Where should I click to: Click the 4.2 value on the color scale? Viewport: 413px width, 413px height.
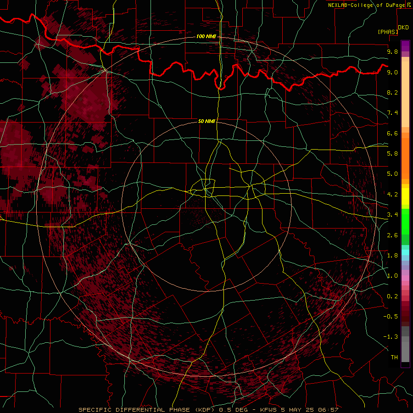pos(392,195)
